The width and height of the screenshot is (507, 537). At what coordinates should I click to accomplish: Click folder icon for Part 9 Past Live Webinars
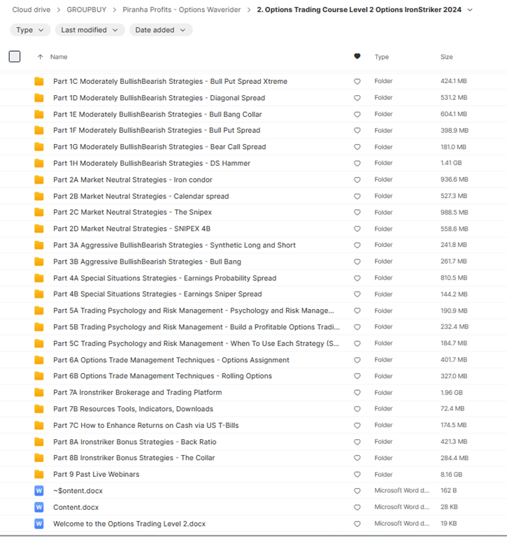coord(39,474)
